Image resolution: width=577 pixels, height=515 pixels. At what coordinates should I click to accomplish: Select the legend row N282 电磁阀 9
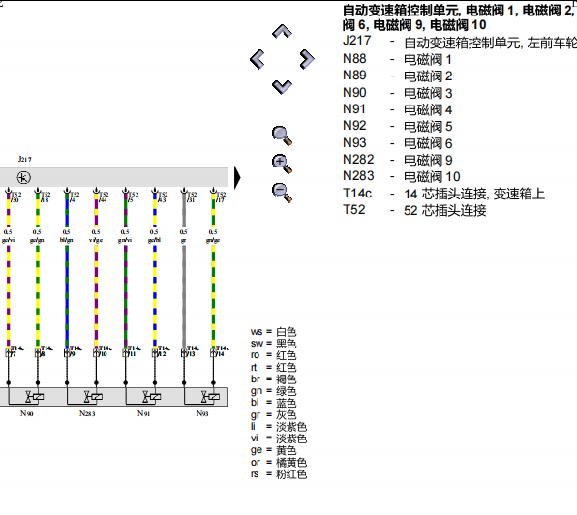click(x=397, y=160)
